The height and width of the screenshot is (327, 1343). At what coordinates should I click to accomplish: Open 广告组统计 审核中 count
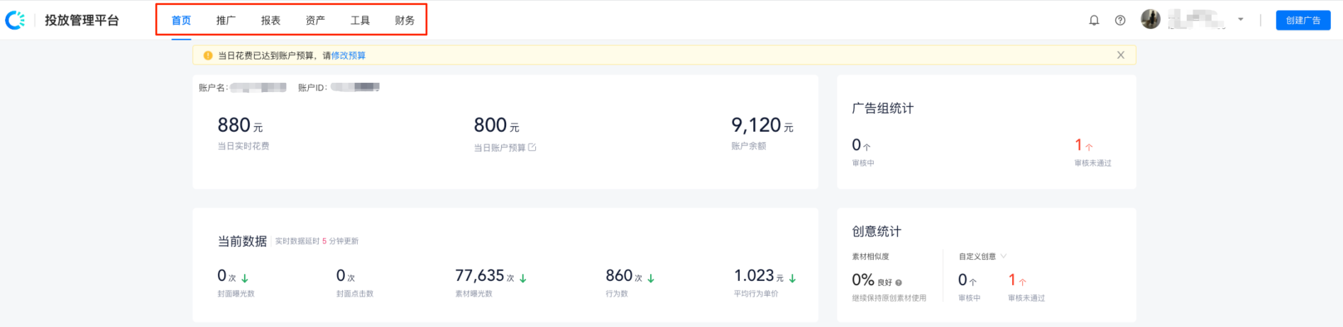(861, 145)
